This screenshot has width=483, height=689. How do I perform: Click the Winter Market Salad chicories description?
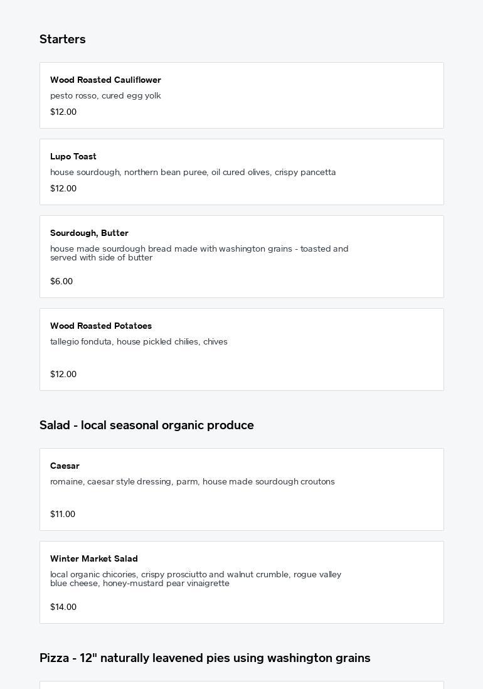click(x=196, y=579)
